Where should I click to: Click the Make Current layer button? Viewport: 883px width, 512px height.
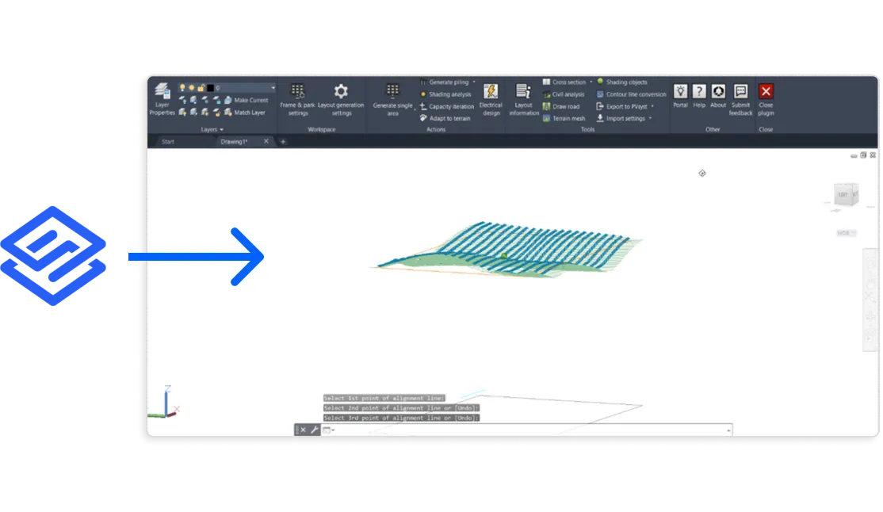(x=246, y=100)
